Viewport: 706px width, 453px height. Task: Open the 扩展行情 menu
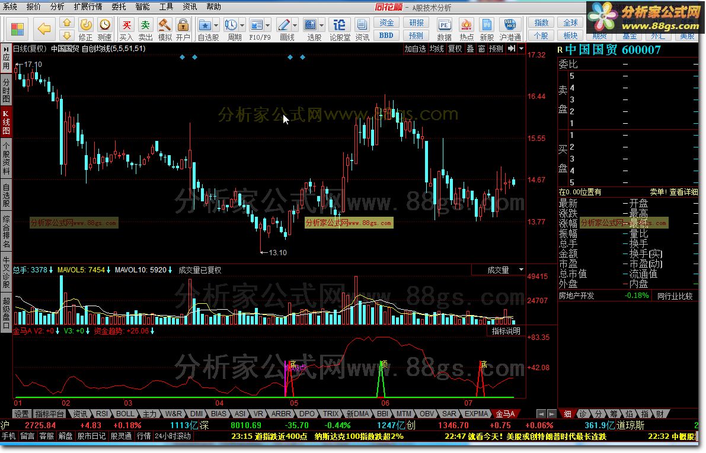pos(88,7)
